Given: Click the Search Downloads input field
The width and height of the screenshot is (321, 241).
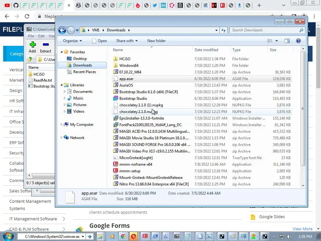Looking at the screenshot, I should pyautogui.click(x=267, y=30).
